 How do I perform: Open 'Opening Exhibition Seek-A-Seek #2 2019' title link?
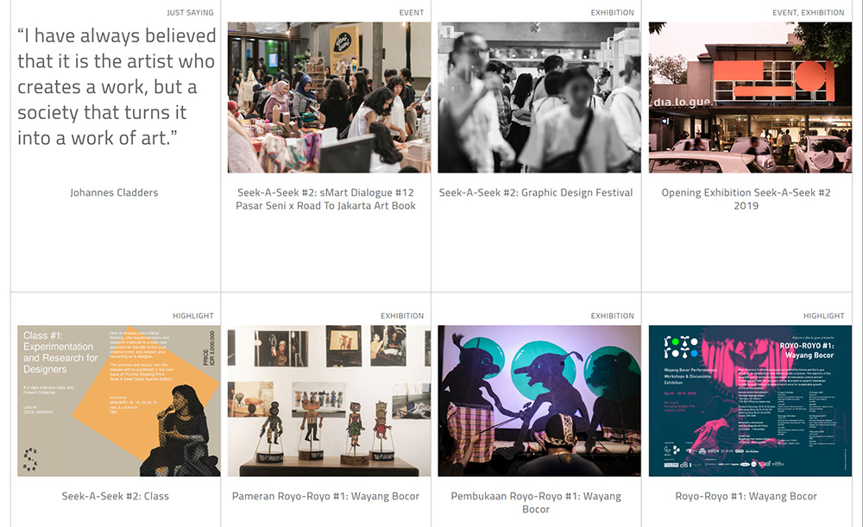[x=746, y=199]
